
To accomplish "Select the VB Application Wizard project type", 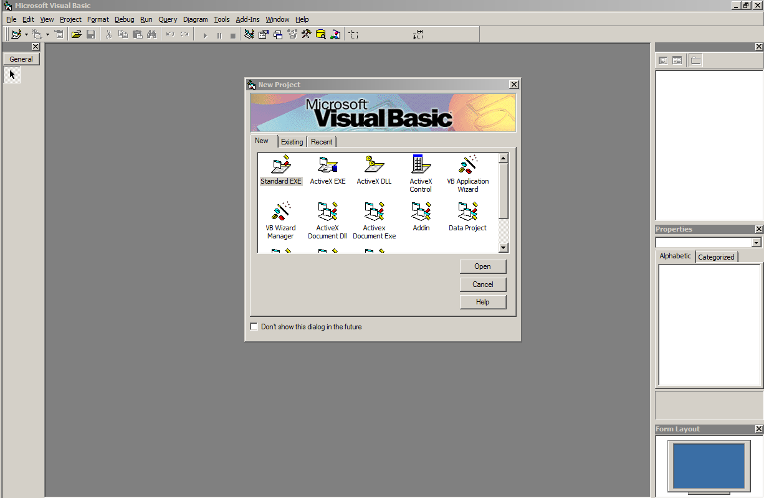I will coord(468,174).
